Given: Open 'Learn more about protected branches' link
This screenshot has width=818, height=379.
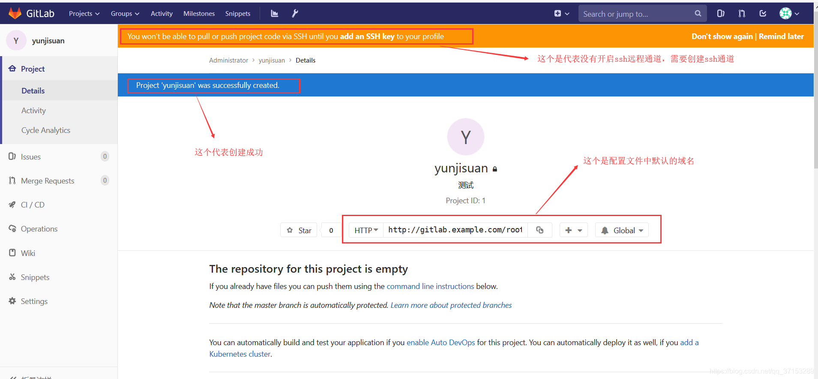Looking at the screenshot, I should click(451, 305).
